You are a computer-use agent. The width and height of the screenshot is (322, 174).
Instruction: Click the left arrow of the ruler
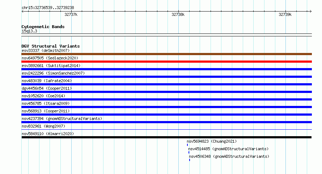click(x=22, y=12)
